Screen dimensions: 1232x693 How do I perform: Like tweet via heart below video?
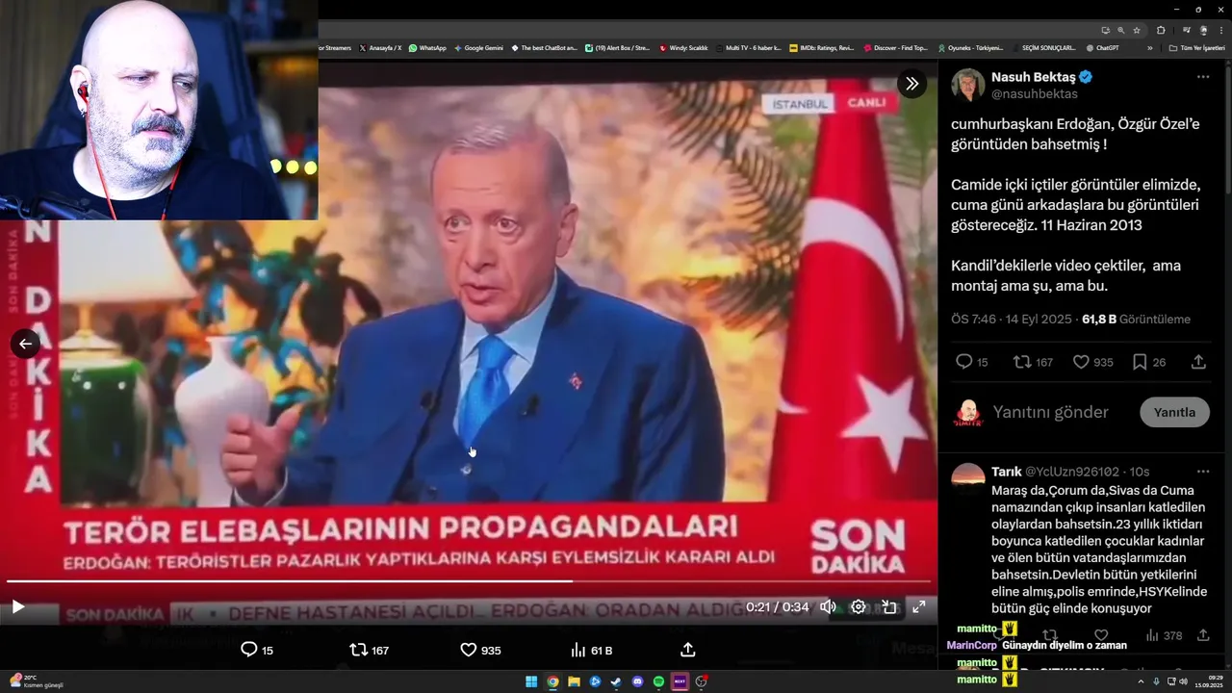(x=480, y=651)
